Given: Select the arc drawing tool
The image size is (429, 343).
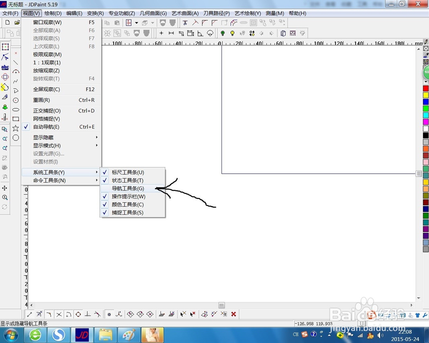Looking at the screenshot, I should tap(16, 72).
